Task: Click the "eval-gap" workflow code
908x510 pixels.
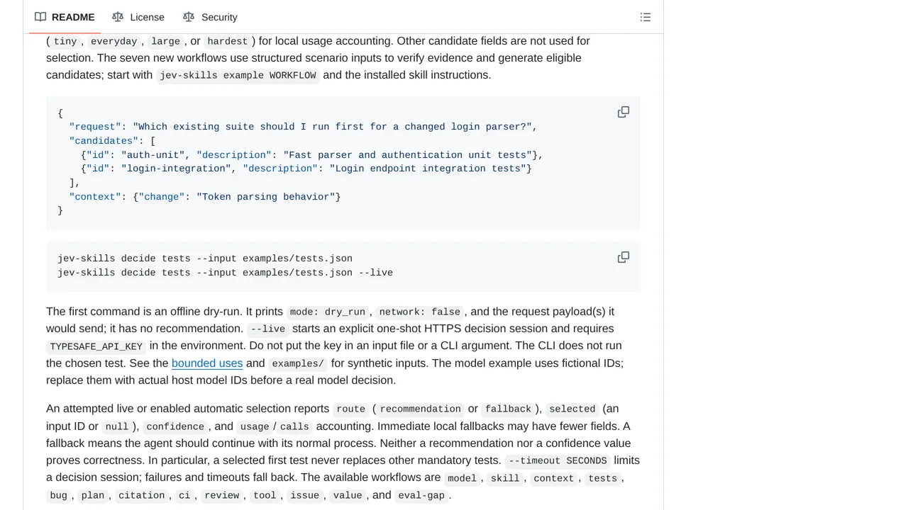Action: click(421, 496)
